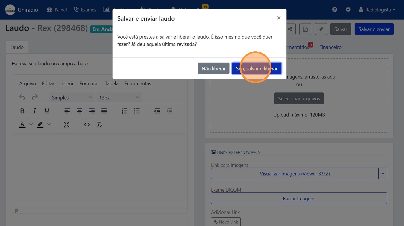Click the undo arrow in editor
This screenshot has height=226, width=404.
pyautogui.click(x=22, y=97)
